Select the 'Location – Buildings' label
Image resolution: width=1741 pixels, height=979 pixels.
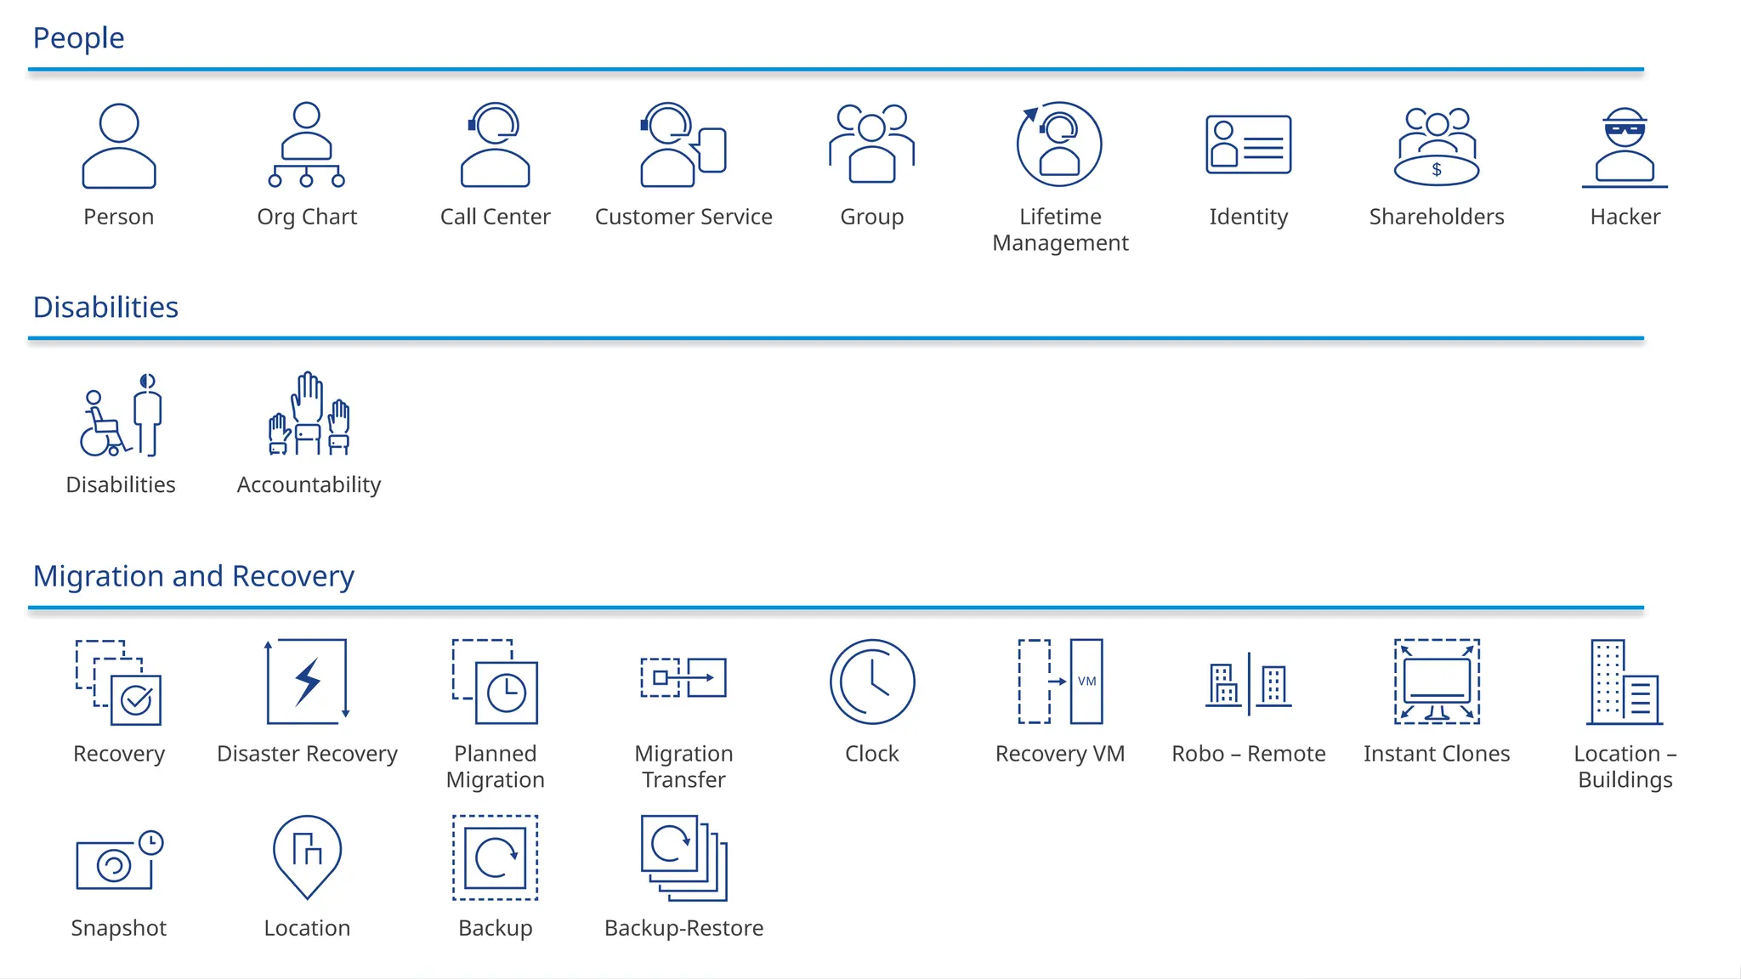point(1625,767)
